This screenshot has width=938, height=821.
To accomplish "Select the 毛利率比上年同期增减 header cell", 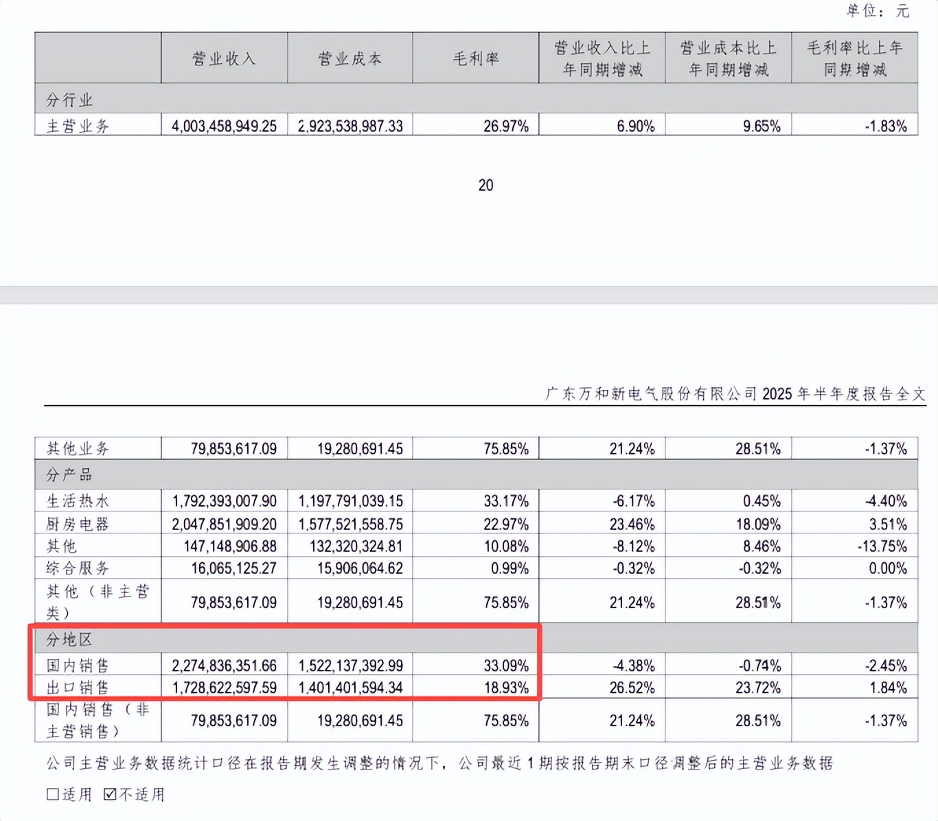I will pos(854,59).
